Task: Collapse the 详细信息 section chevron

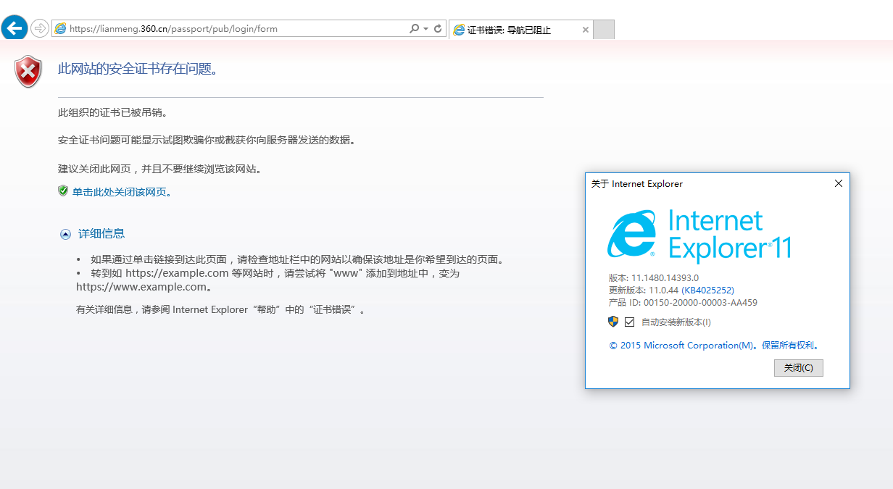Action: (65, 234)
